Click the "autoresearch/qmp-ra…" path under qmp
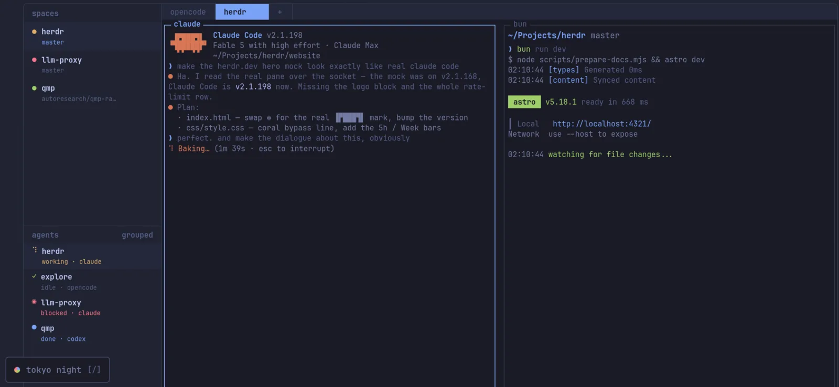The height and width of the screenshot is (387, 839). click(x=79, y=98)
